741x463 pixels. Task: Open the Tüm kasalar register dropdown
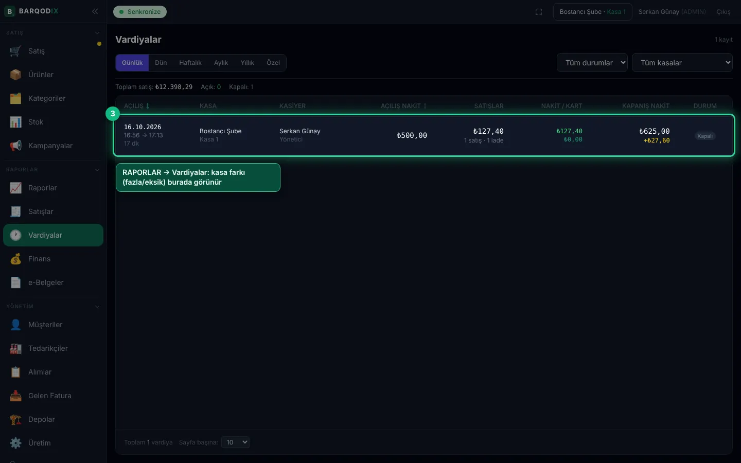682,63
